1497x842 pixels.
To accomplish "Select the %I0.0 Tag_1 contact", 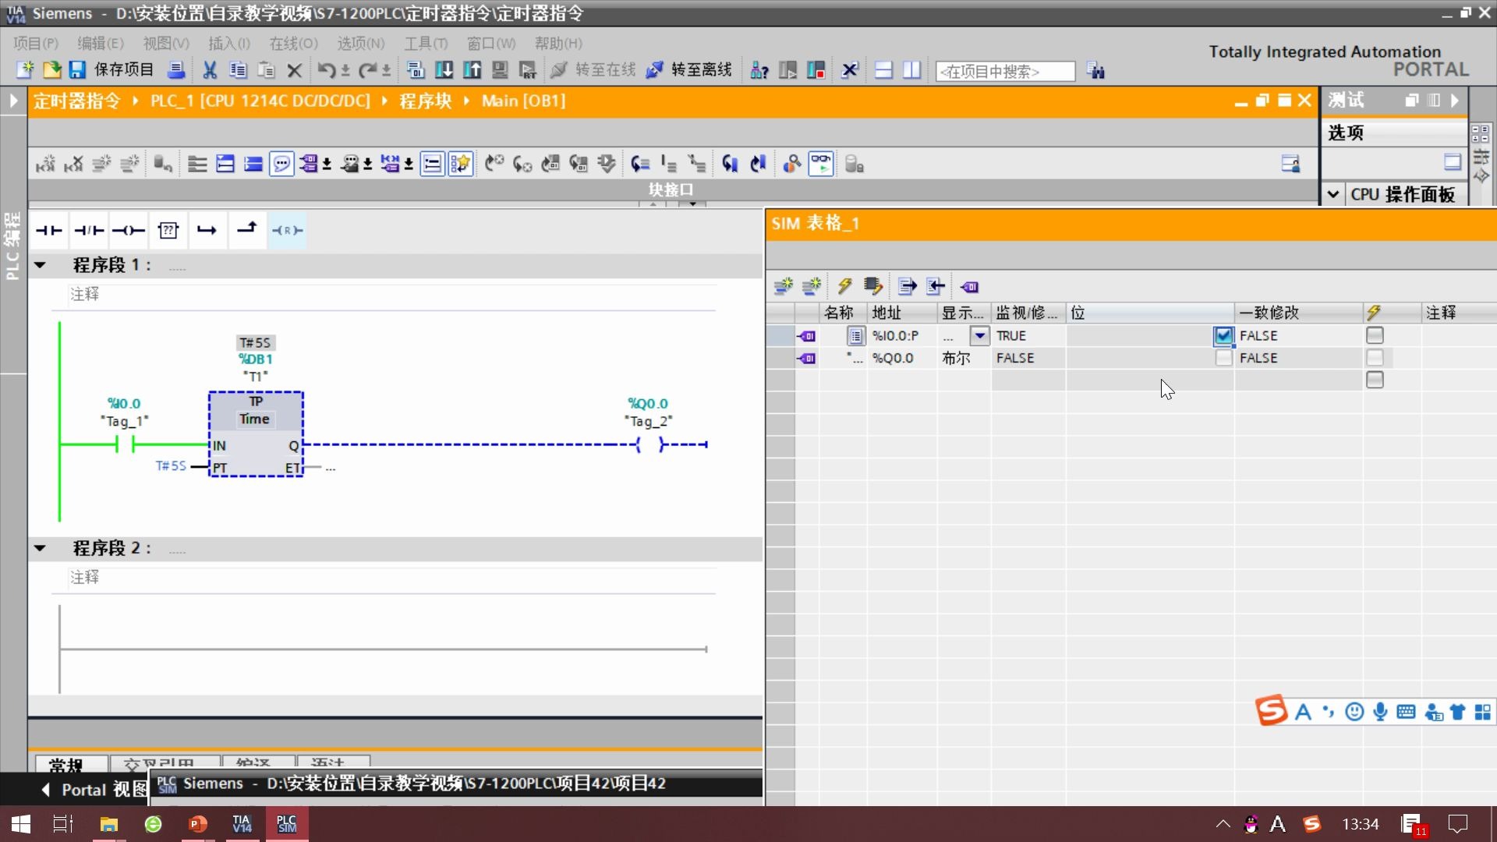I will [125, 444].
